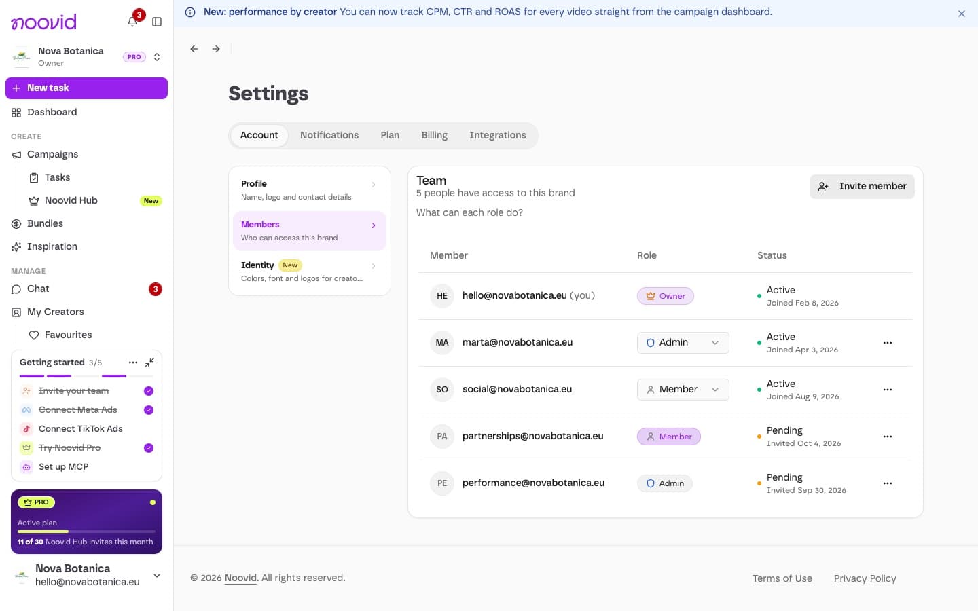
Task: Open the Dashboard page
Action: 86,113
